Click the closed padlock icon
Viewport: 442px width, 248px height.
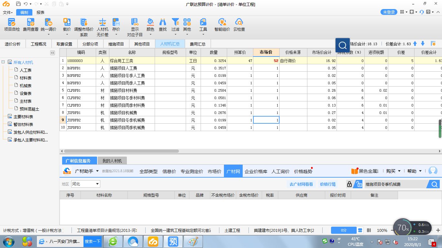[349, 184]
